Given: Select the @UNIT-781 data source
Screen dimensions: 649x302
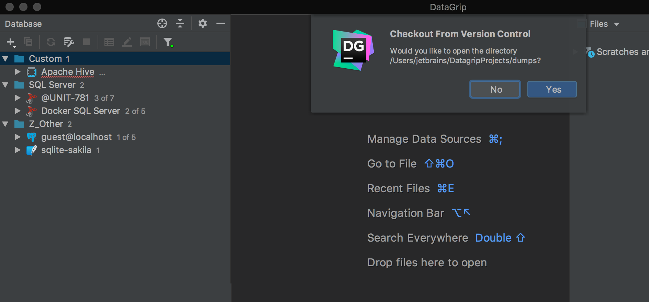Looking at the screenshot, I should tap(65, 98).
